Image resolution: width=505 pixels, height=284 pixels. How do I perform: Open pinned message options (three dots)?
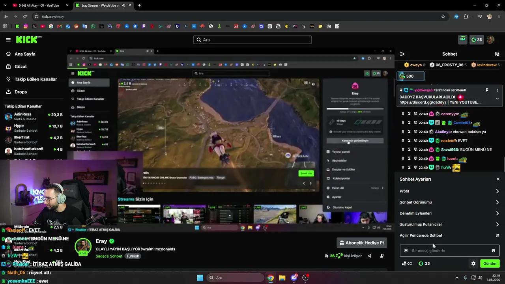point(497,90)
